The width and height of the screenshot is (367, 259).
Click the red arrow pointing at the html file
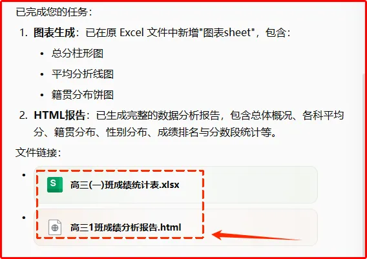pos(257,235)
